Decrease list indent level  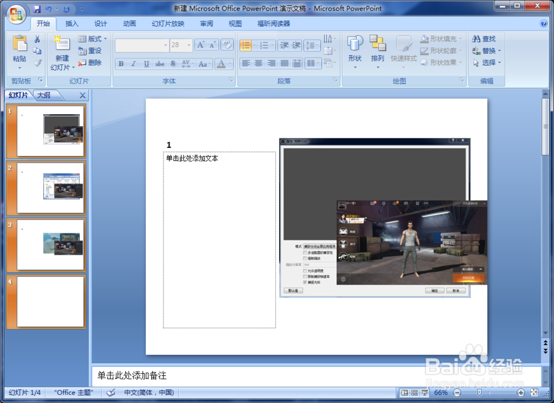284,45
